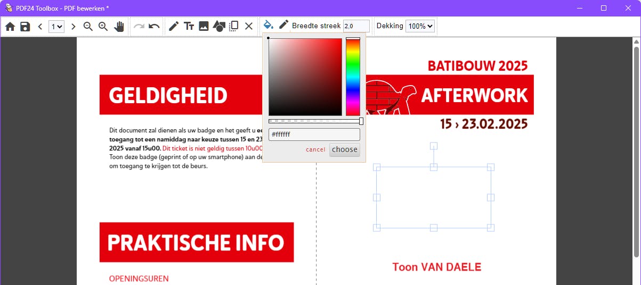Select the shapes tool
This screenshot has width=641, height=285.
coord(218,27)
